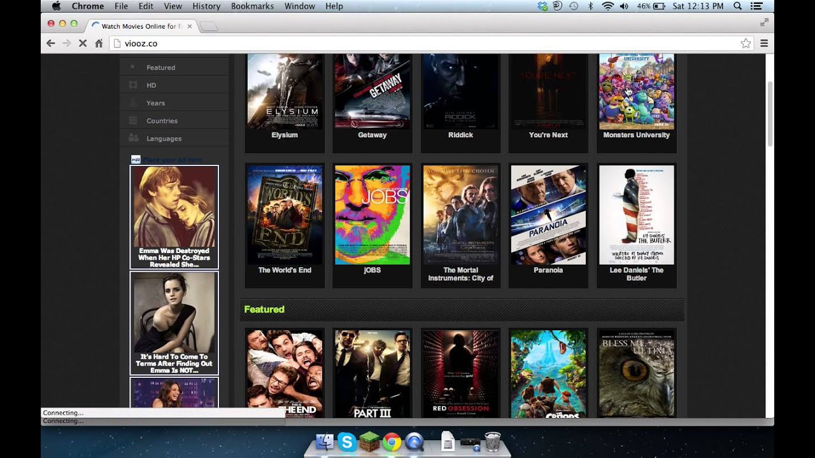Image resolution: width=815 pixels, height=458 pixels.
Task: Click the browser forward arrow
Action: coord(66,43)
